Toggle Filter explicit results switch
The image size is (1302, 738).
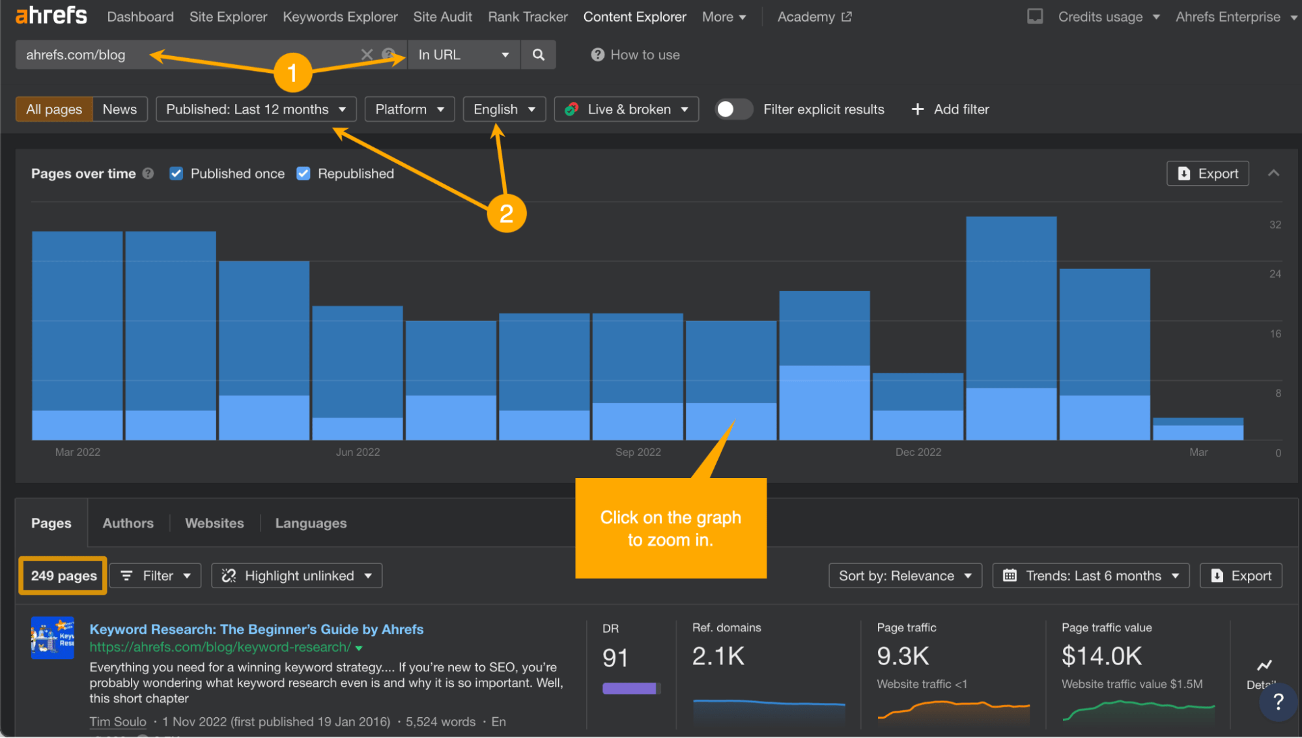click(733, 109)
